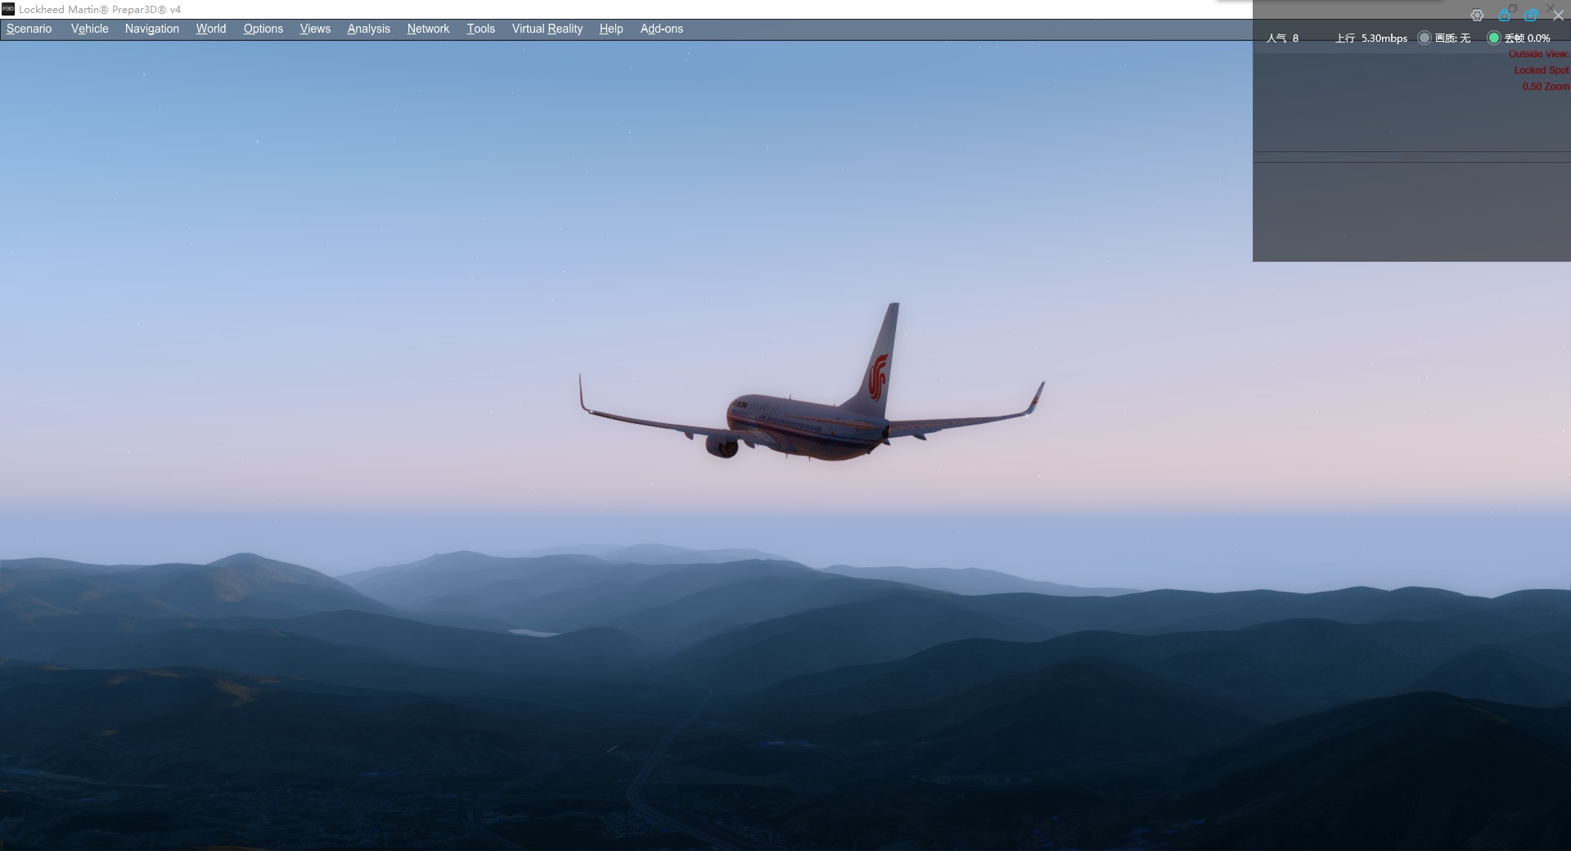This screenshot has height=851, width=1571.
Task: Open the Vehicle menu
Action: click(89, 29)
